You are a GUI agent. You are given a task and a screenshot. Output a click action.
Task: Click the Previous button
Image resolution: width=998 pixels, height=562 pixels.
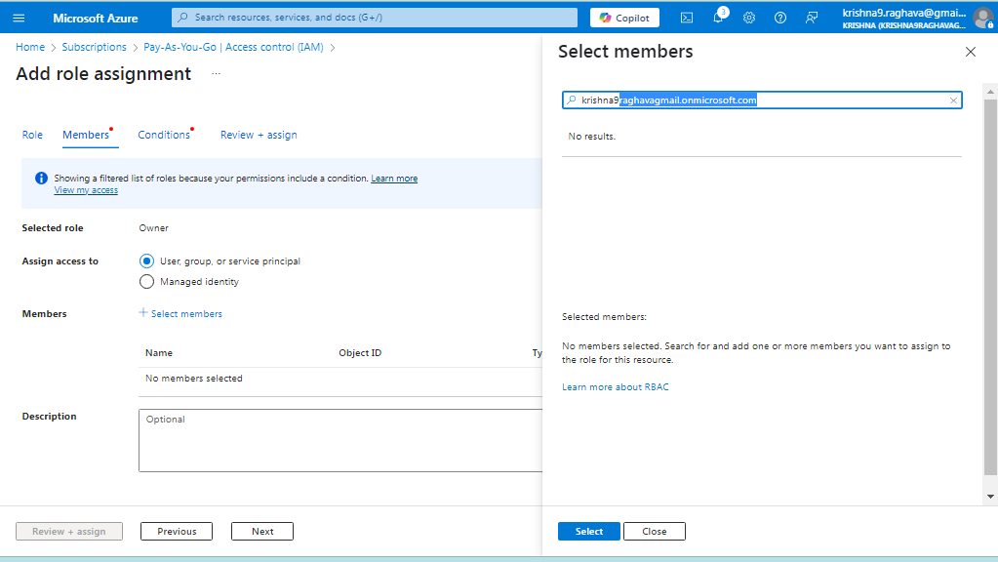pyautogui.click(x=177, y=532)
